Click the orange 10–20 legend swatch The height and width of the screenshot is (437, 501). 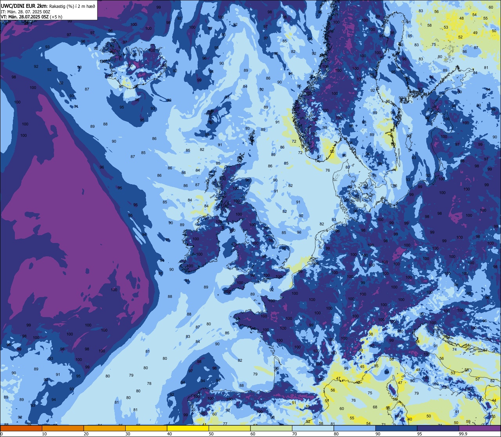tap(63, 428)
